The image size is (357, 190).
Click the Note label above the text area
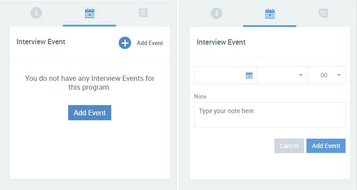pos(200,96)
